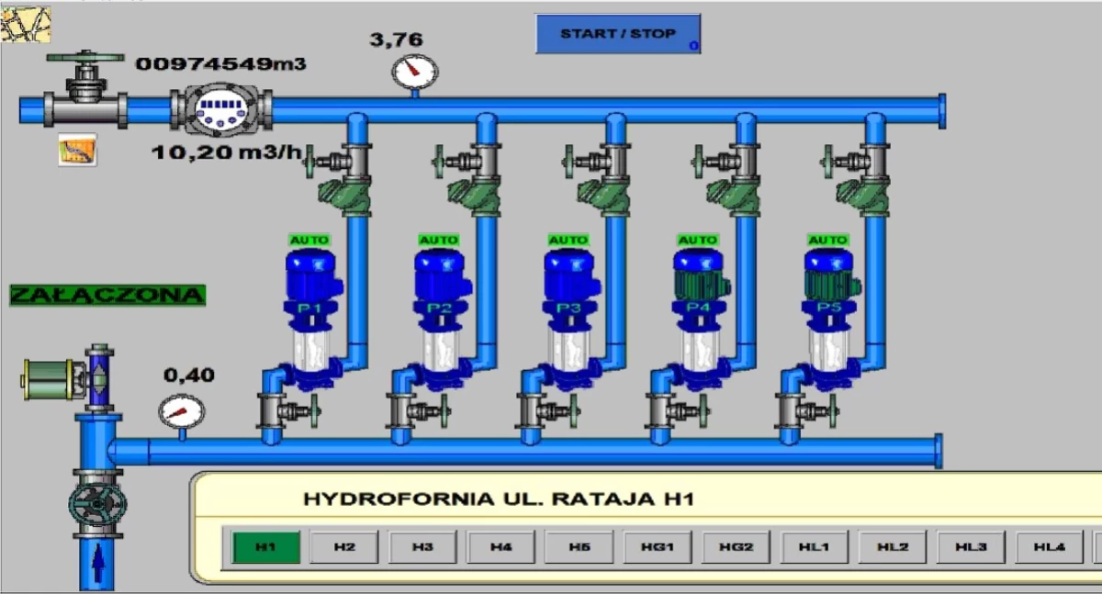Toggle AUTO mode label above P4
Screen dimensions: 1102x594
(x=698, y=241)
